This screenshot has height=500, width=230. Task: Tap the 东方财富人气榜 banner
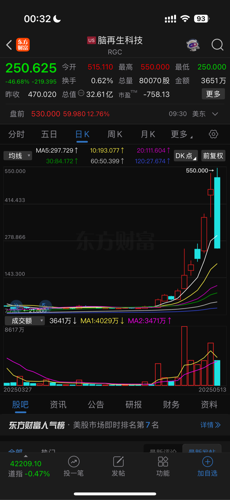115,425
